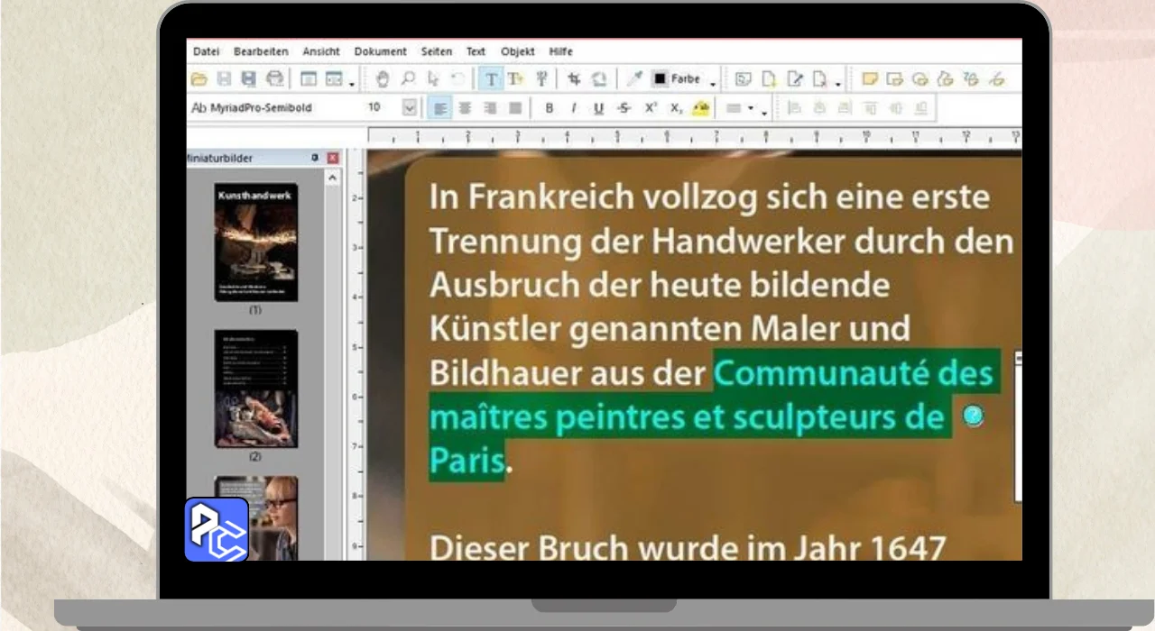The width and height of the screenshot is (1155, 631).
Task: Select the Add Text tool with plus
Action: [x=515, y=79]
